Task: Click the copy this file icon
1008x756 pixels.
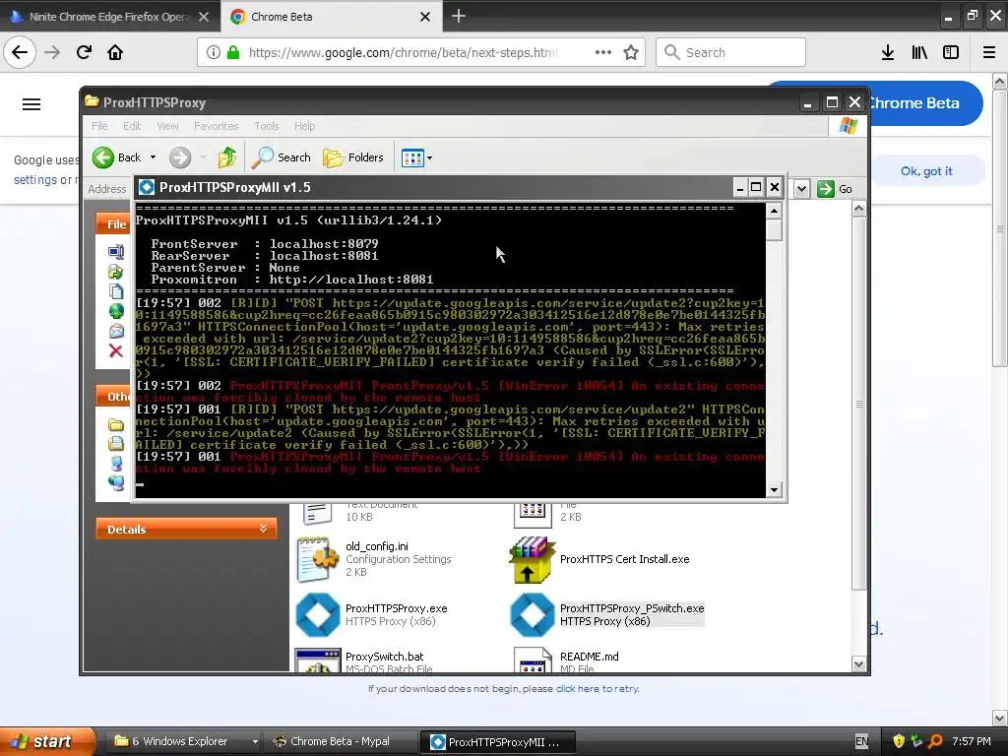Action: point(116,291)
